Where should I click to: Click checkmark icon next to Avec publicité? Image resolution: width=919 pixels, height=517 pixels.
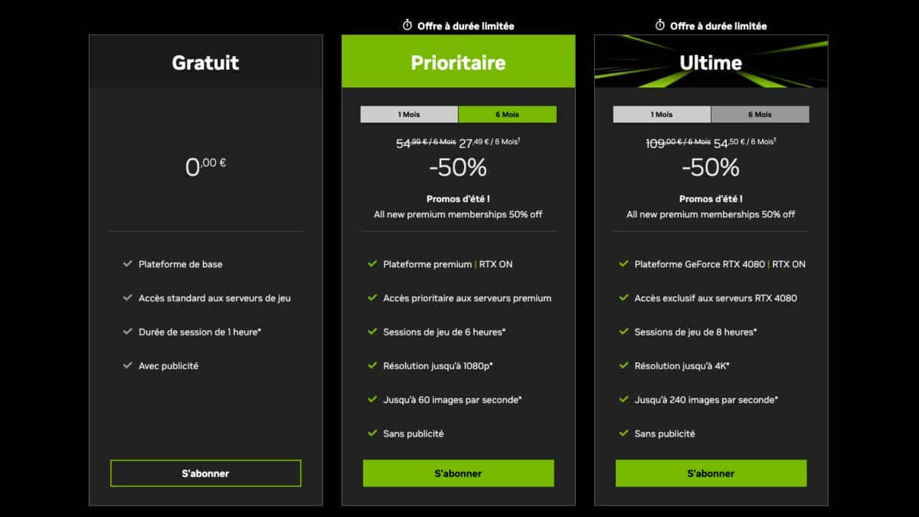[128, 365]
